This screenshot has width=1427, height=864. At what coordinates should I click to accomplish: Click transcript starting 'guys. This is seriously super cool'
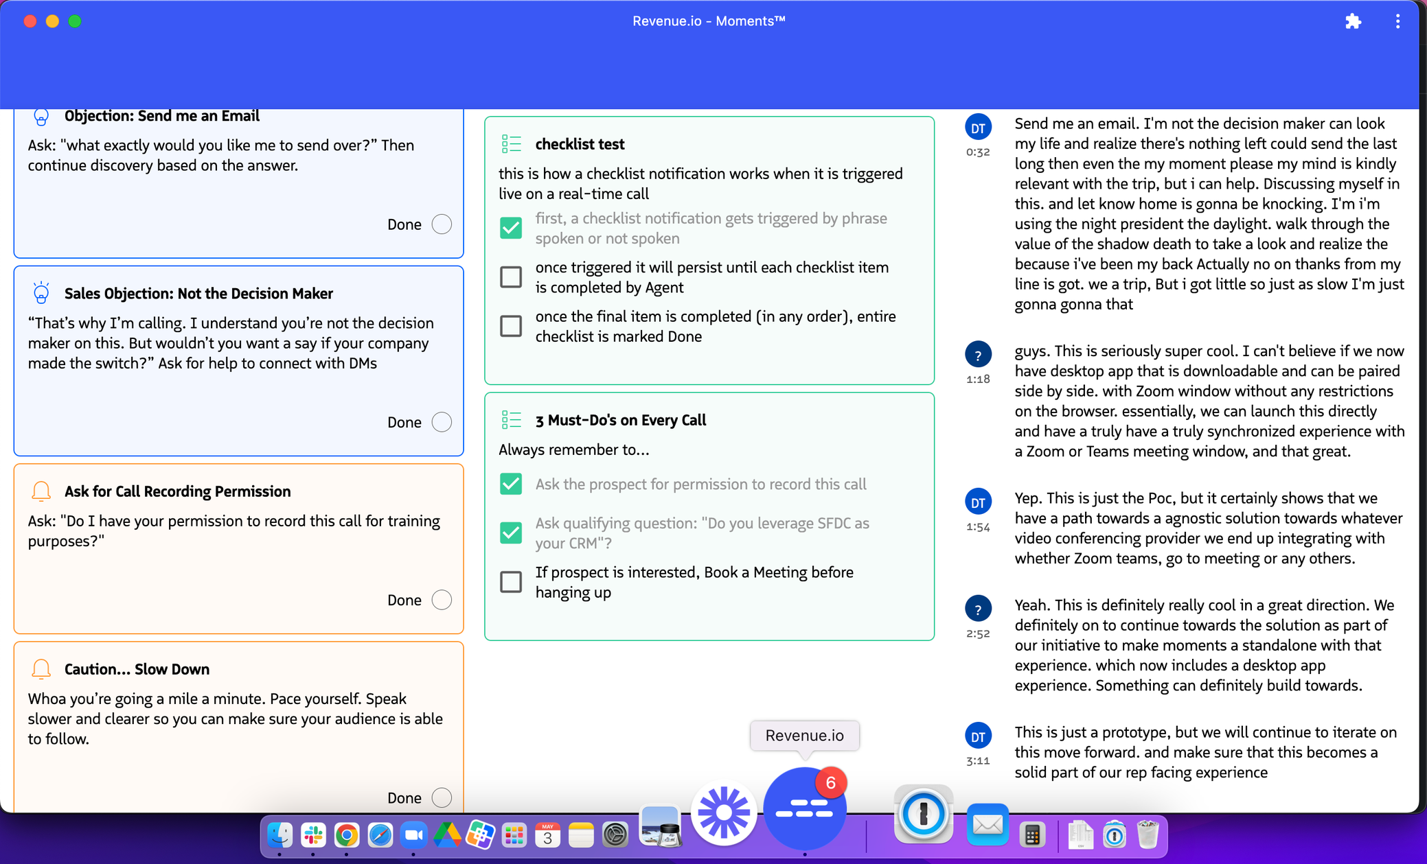1210,401
